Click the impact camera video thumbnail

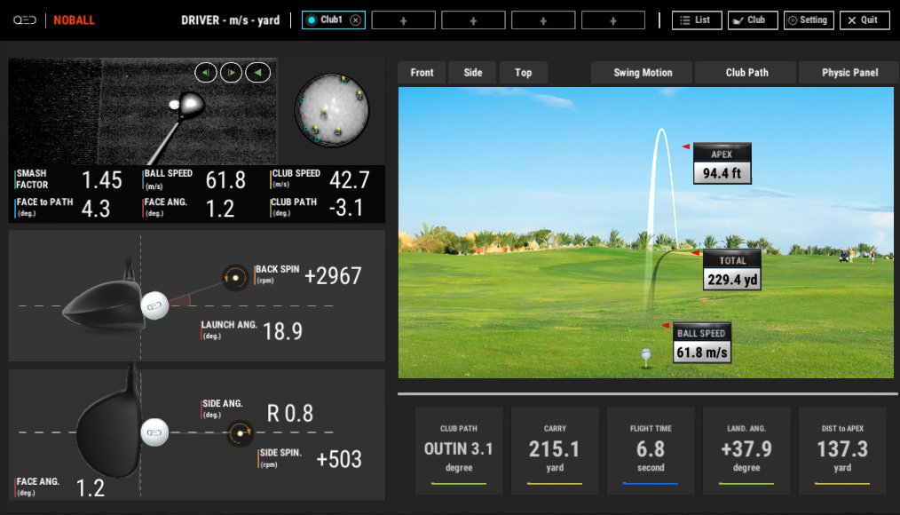point(142,111)
